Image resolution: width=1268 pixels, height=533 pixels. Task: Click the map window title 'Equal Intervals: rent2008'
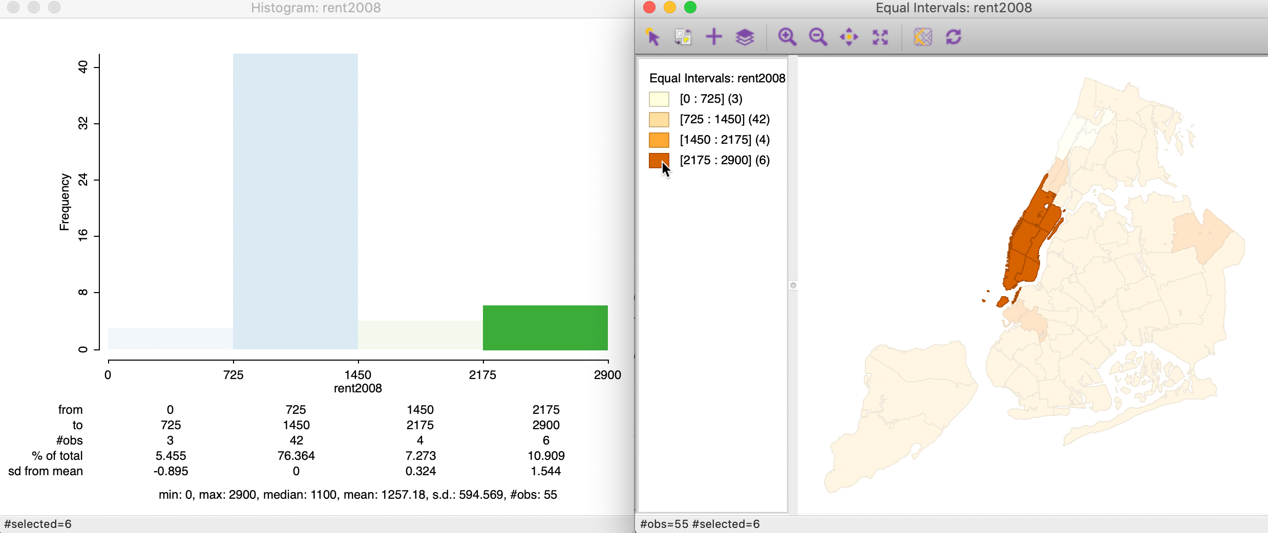(x=954, y=8)
